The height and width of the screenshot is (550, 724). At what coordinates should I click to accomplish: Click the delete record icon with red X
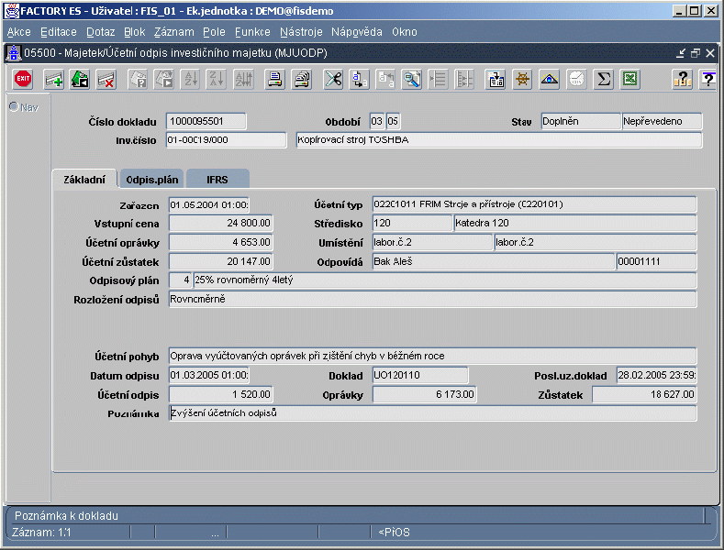[106, 80]
